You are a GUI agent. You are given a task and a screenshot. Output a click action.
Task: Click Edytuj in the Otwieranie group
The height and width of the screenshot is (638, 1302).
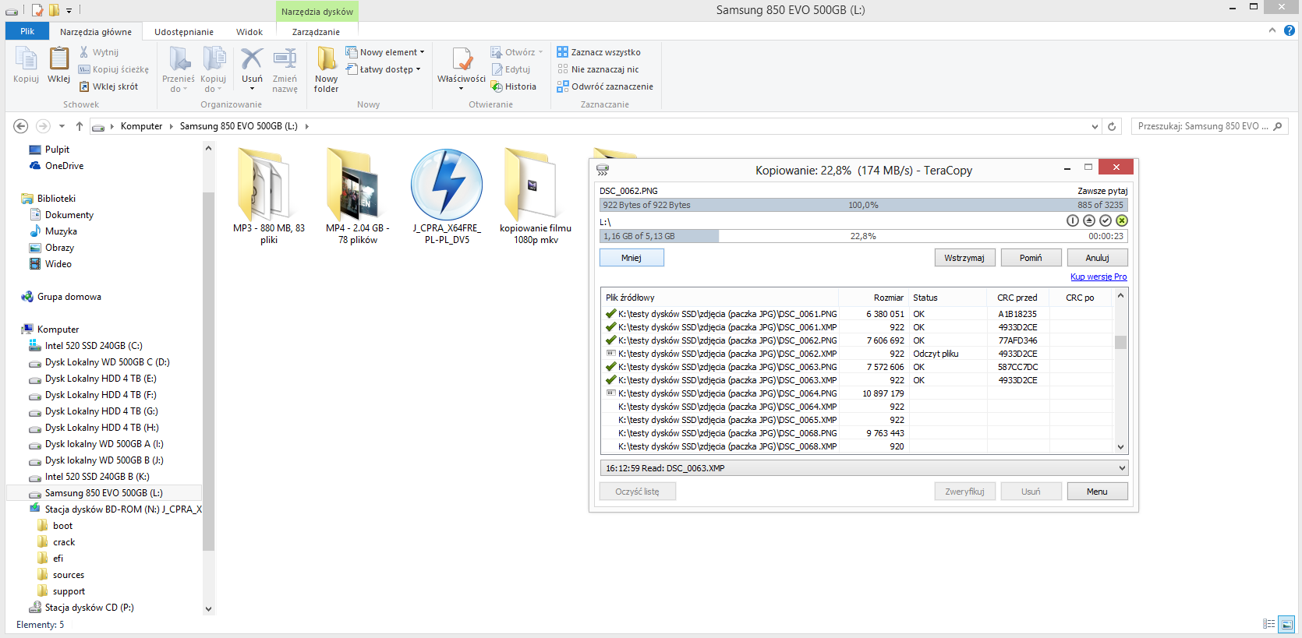coord(511,69)
